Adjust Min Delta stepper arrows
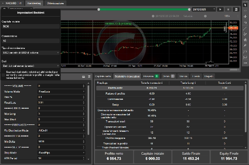The width and height of the screenshot is (249, 165). point(83,141)
